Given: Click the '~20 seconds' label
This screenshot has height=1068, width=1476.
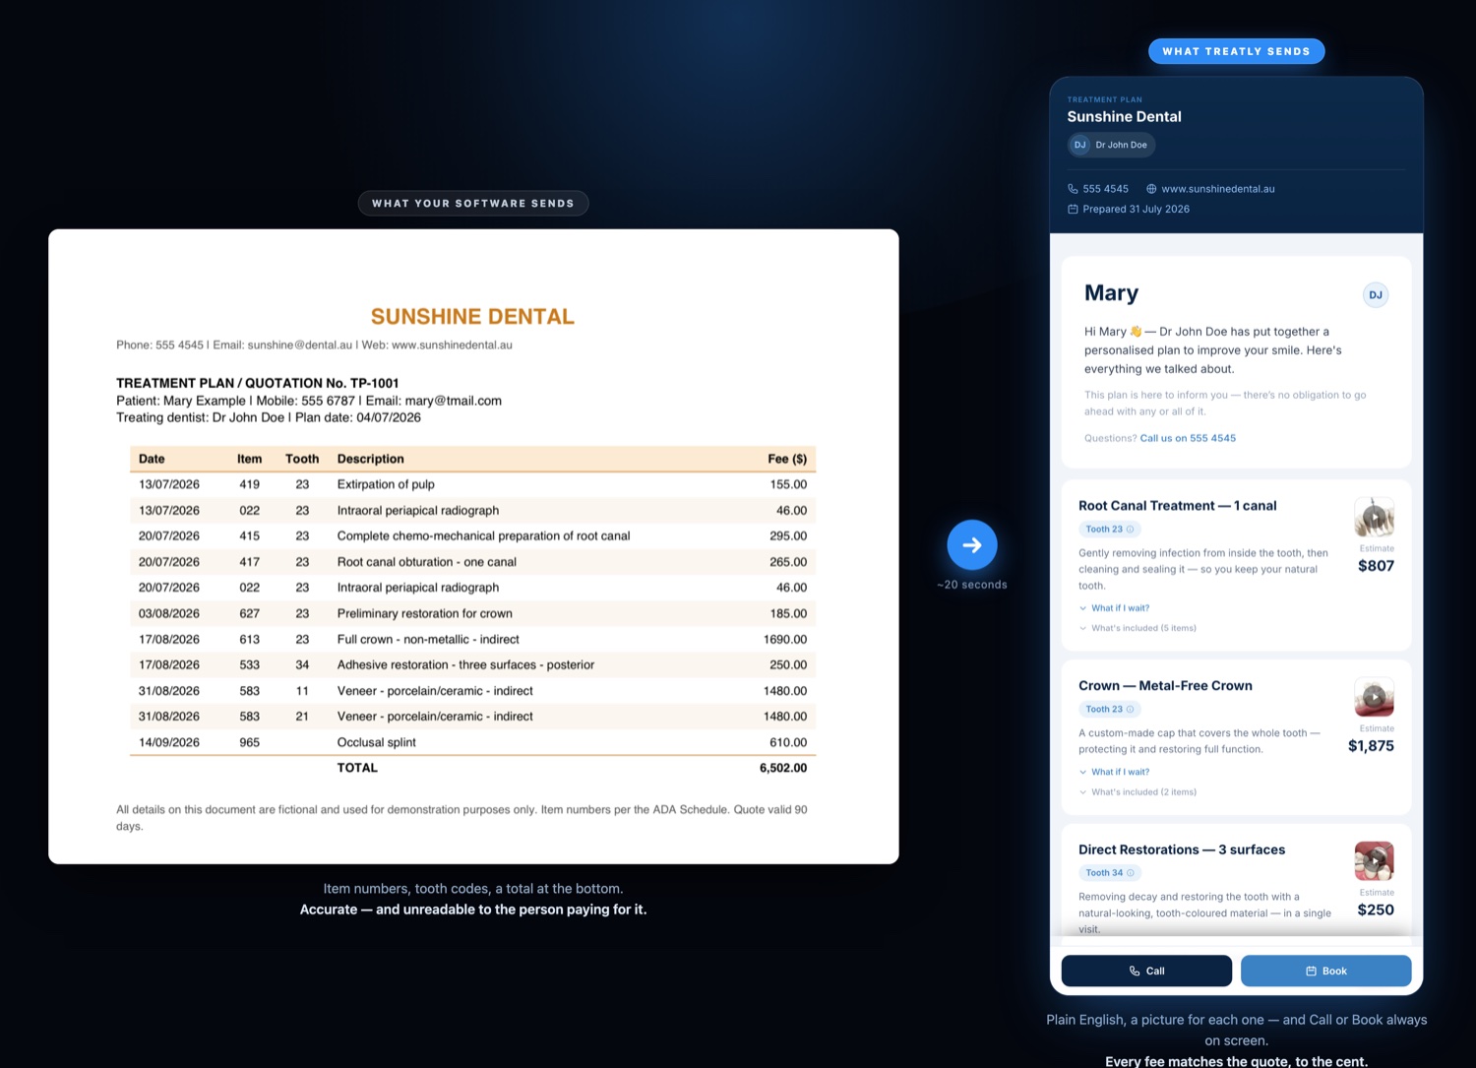Looking at the screenshot, I should tap(972, 585).
